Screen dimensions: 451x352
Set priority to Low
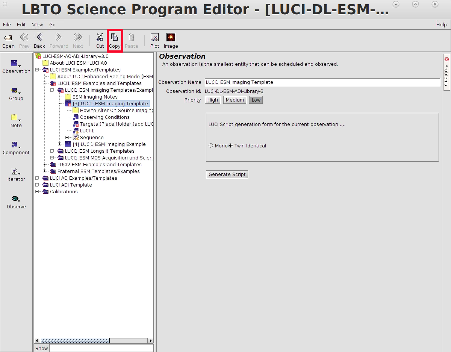coord(256,100)
